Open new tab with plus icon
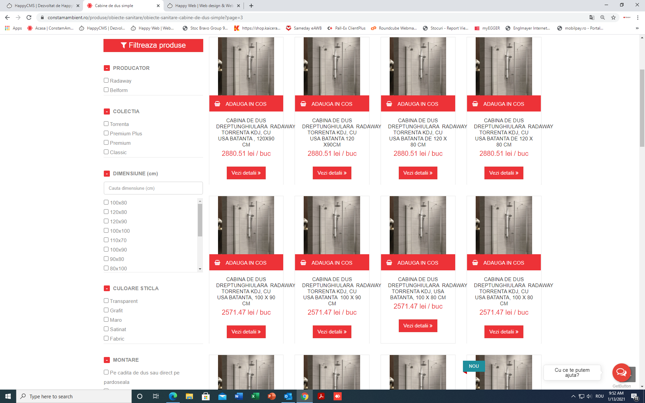The height and width of the screenshot is (403, 645). 251,6
